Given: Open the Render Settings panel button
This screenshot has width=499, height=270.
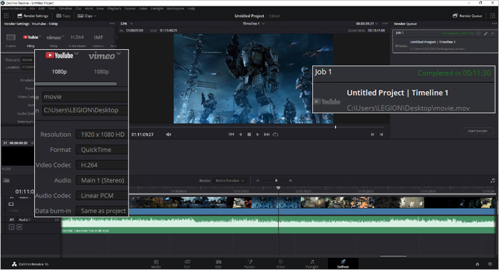Looking at the screenshot, I should pyautogui.click(x=33, y=16).
